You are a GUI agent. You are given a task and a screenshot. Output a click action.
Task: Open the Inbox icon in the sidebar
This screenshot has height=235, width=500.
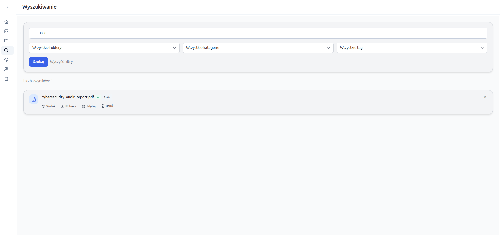[x=6, y=31]
